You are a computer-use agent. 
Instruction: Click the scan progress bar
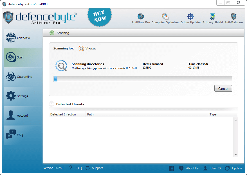point(143,79)
